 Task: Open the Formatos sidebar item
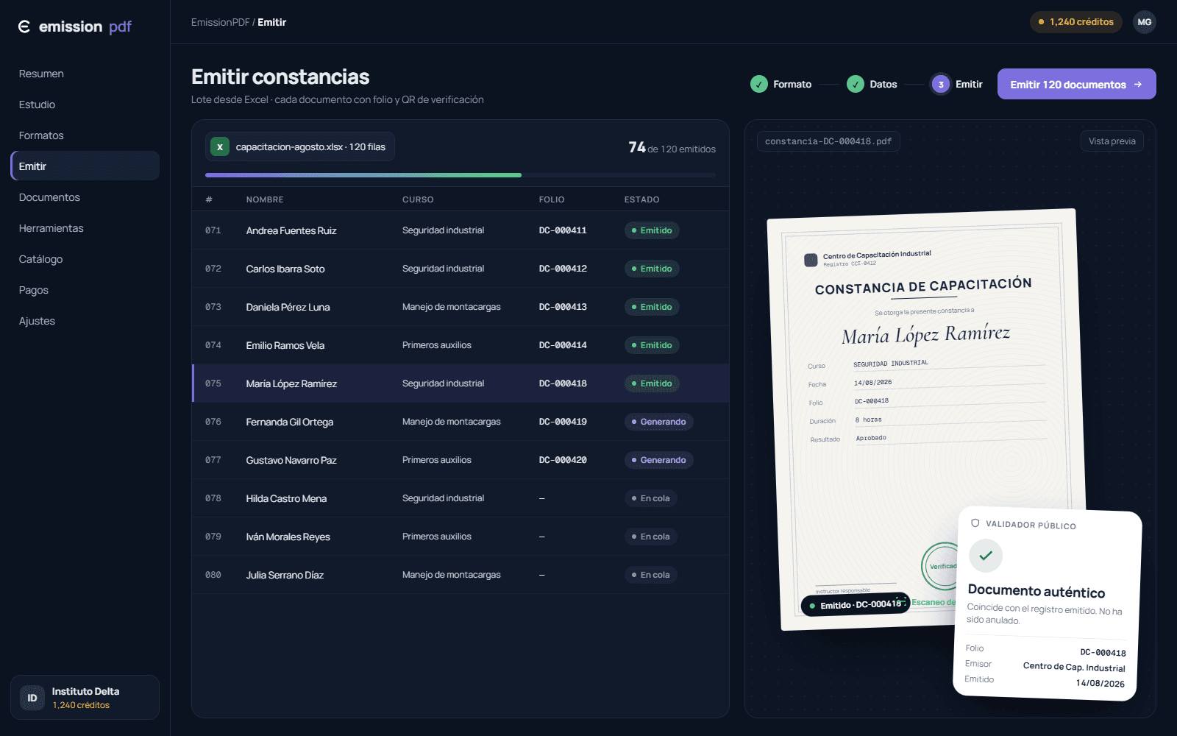click(x=41, y=135)
